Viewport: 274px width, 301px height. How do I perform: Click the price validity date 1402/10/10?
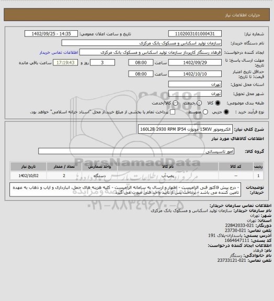coord(195,74)
